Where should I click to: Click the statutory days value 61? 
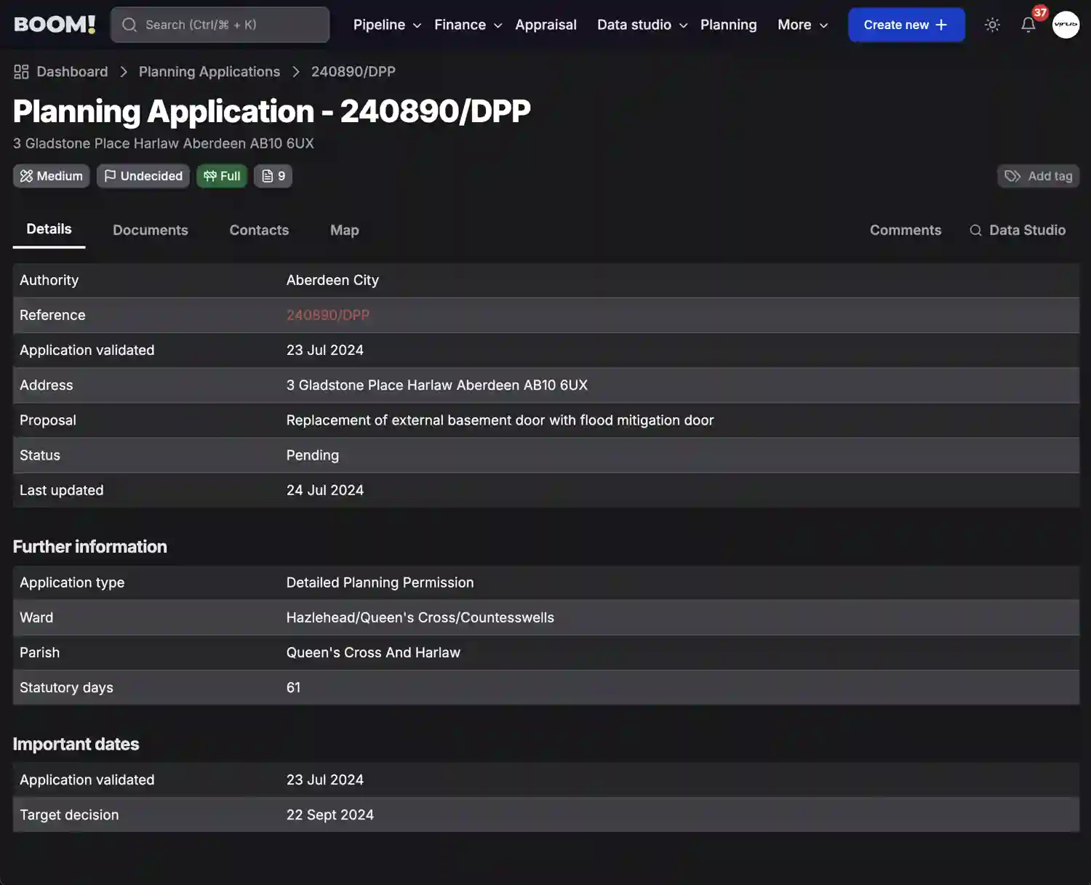[293, 687]
